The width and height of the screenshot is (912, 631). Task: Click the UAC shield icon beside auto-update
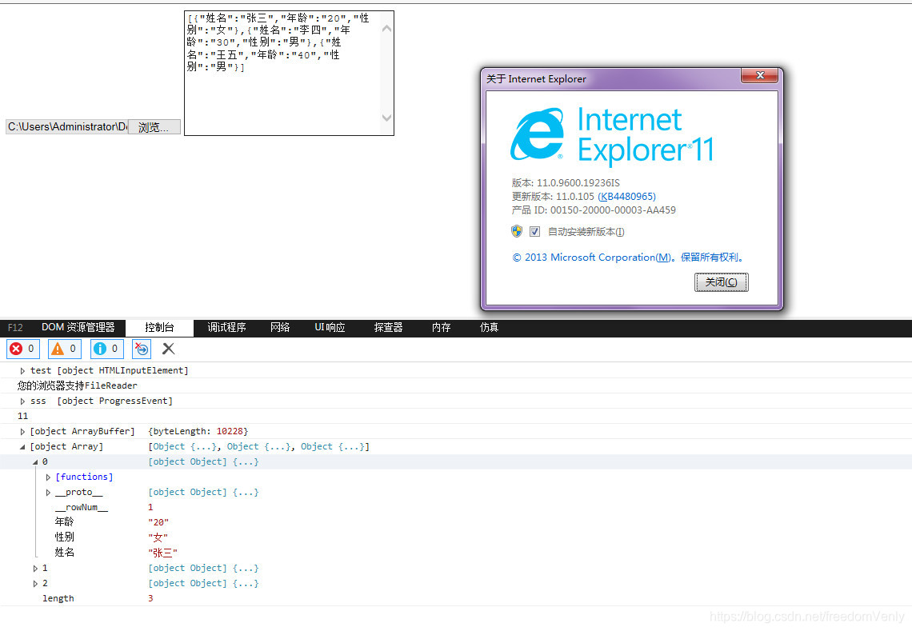517,231
